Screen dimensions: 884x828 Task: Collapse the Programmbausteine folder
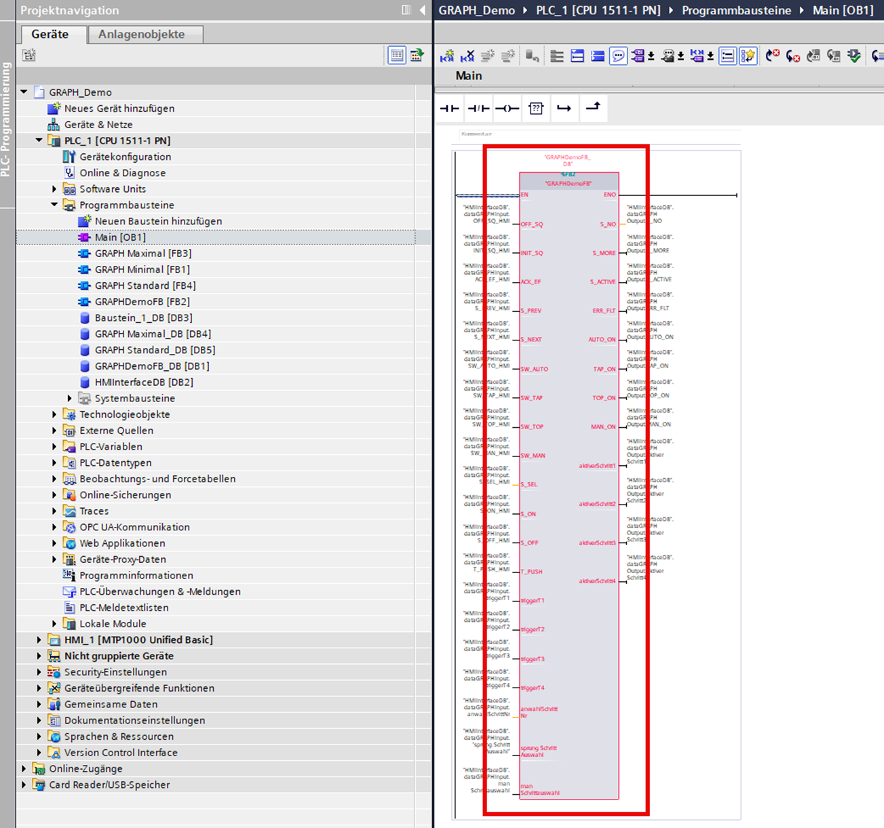pyautogui.click(x=55, y=205)
